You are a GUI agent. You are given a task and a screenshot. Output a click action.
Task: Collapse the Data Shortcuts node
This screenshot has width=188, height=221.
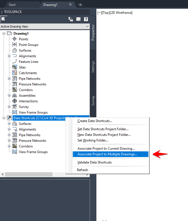coord(4,118)
